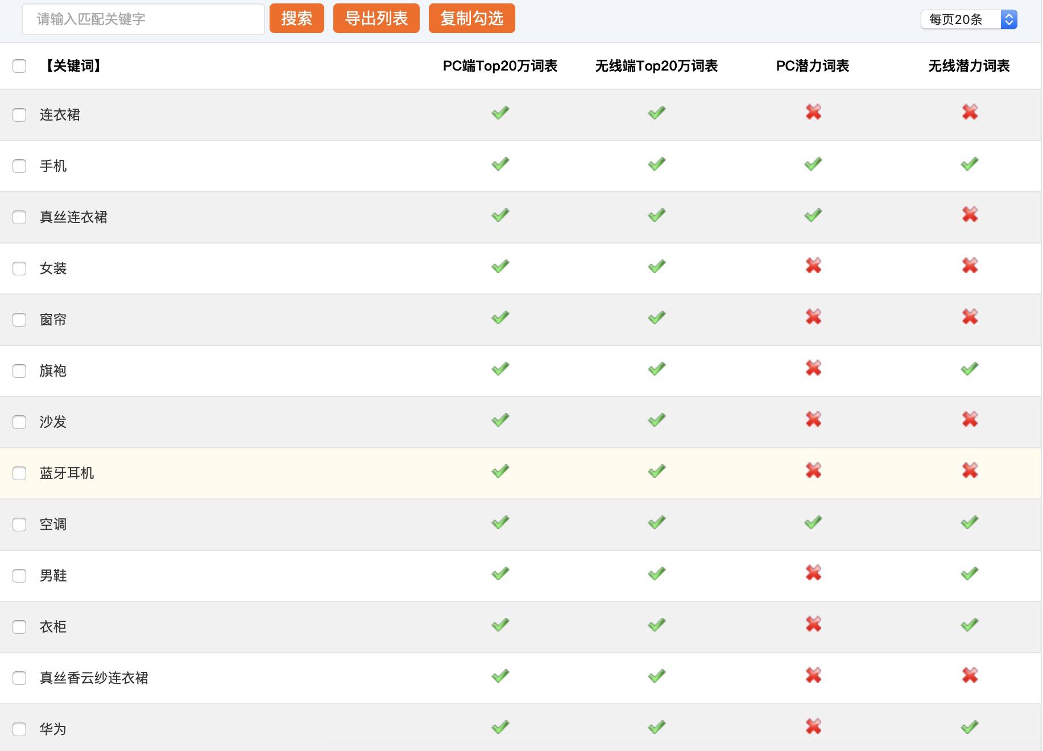Click the green check for 男鞋 under 无线端Top20万词表
Screen dimensions: 1043x751
click(x=656, y=573)
